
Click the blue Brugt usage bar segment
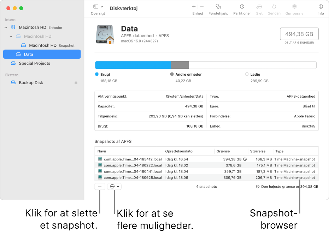(133, 65)
